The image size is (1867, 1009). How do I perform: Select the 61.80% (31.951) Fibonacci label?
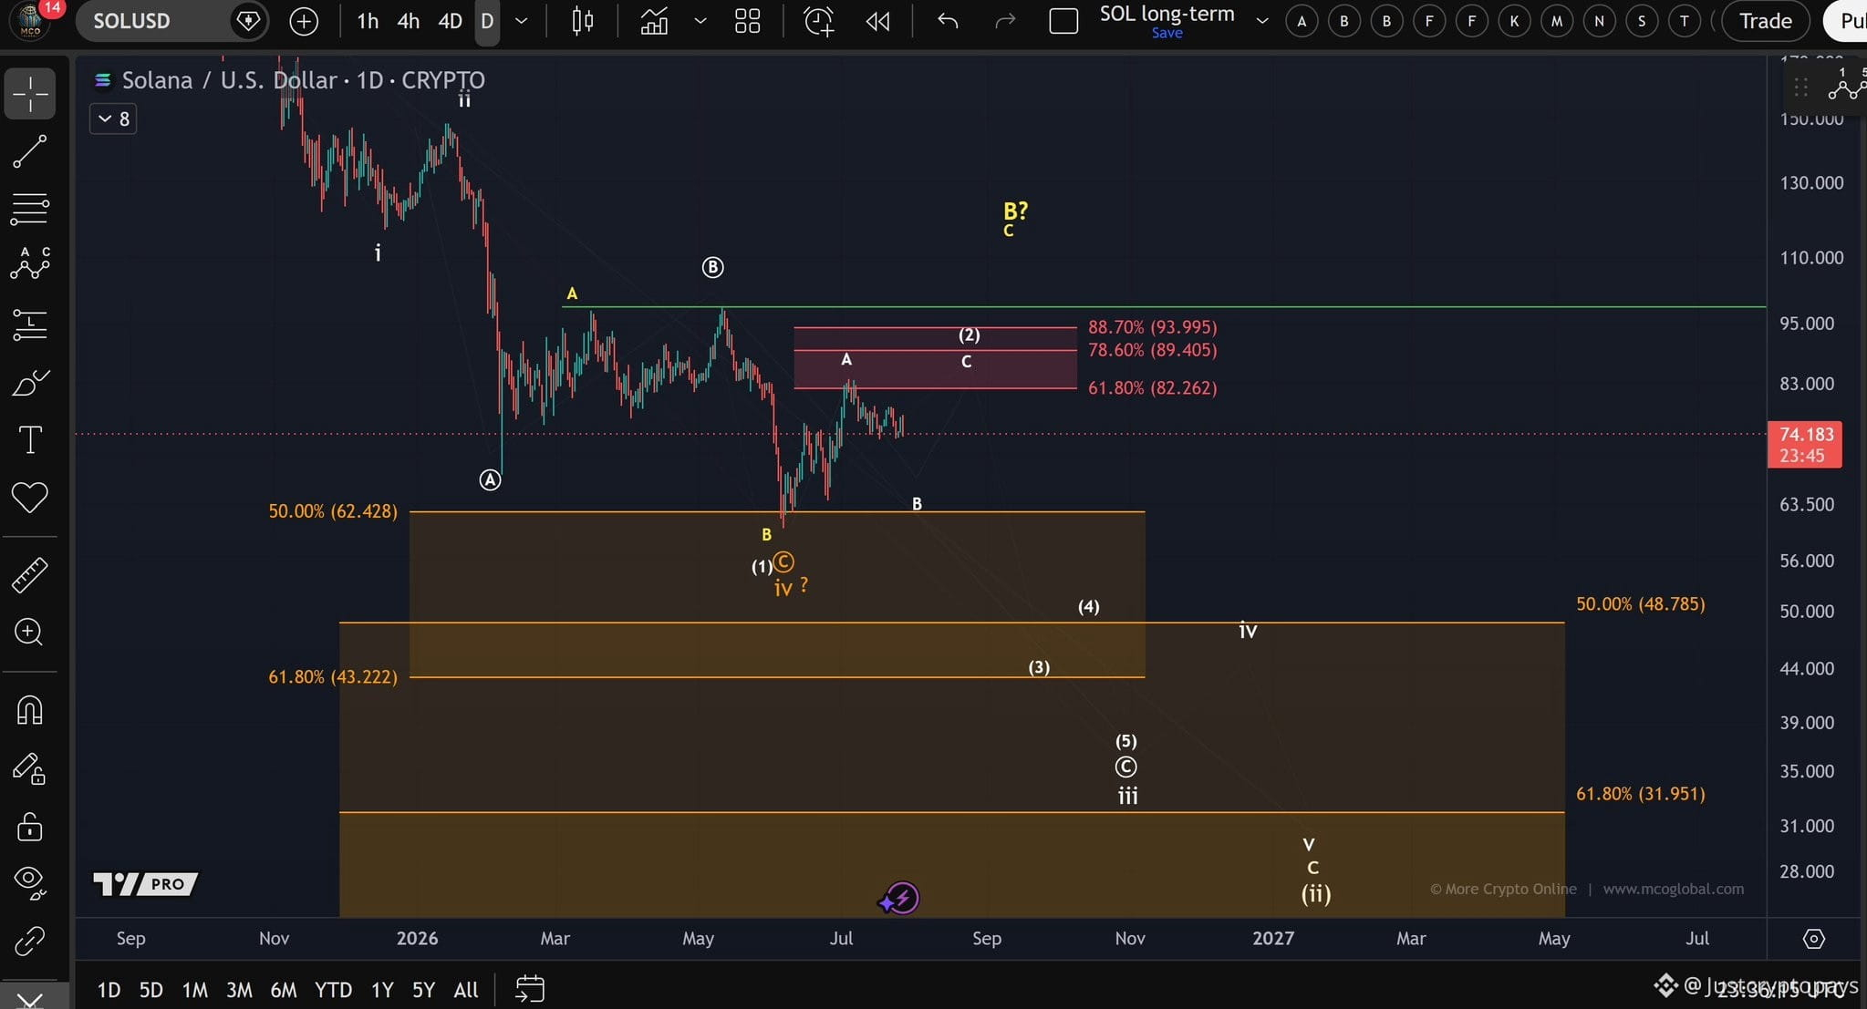(1641, 794)
